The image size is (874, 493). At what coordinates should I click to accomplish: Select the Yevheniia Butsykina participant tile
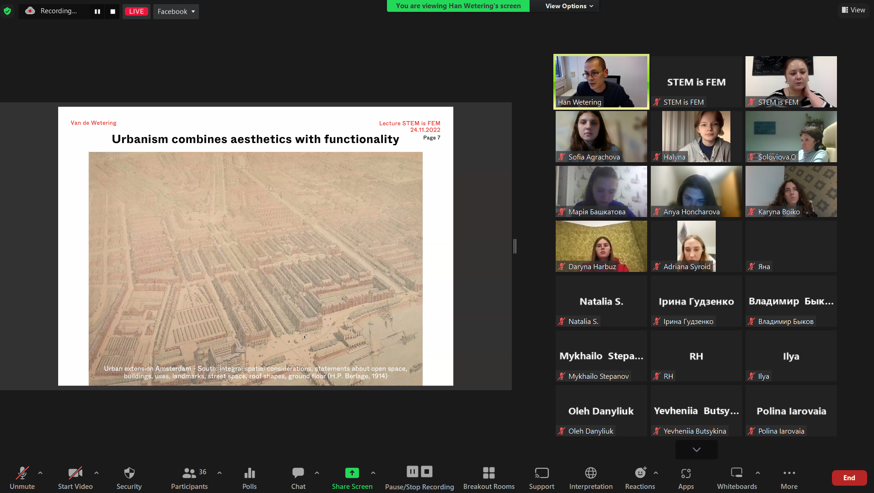click(696, 411)
